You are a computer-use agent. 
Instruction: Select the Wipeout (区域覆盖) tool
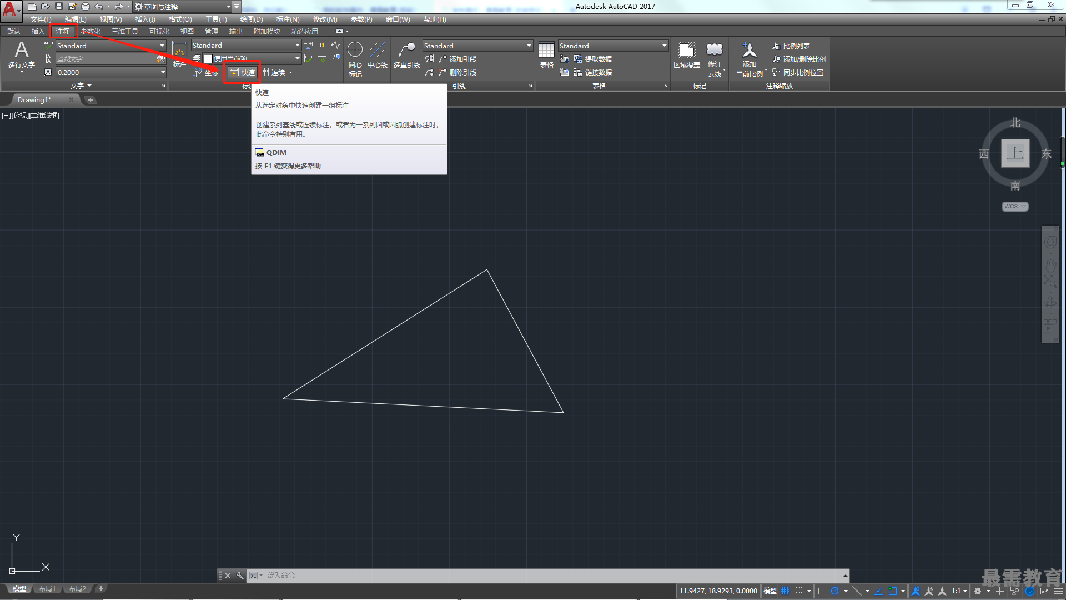[687, 55]
